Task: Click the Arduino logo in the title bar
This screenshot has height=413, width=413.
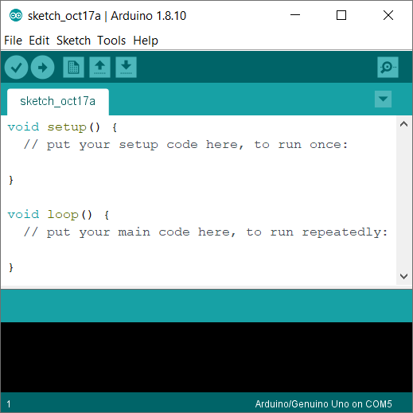Action: 16,16
